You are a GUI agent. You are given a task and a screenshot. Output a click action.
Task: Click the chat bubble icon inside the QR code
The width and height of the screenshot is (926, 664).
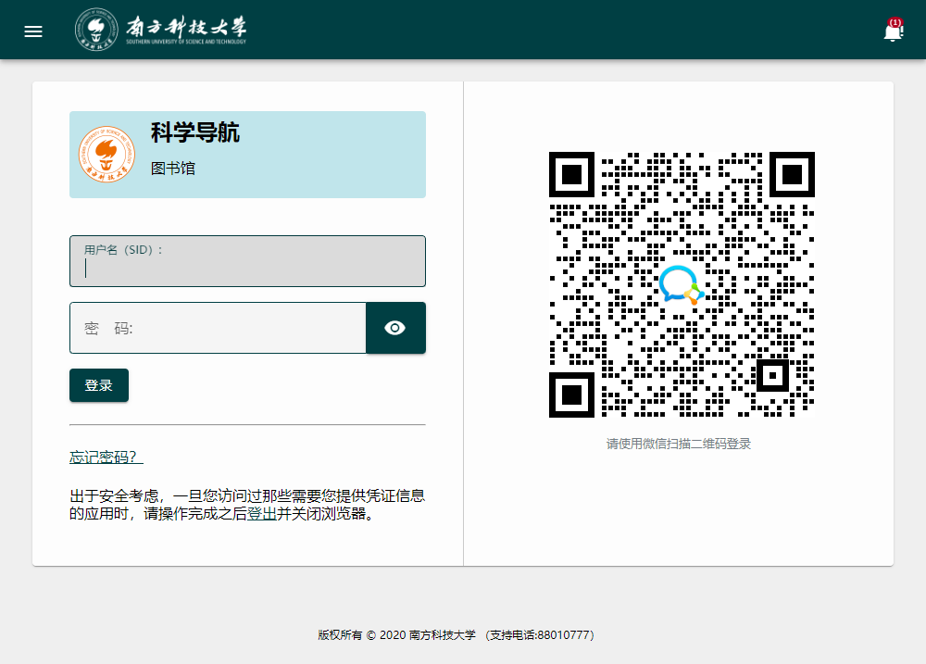pos(681,284)
